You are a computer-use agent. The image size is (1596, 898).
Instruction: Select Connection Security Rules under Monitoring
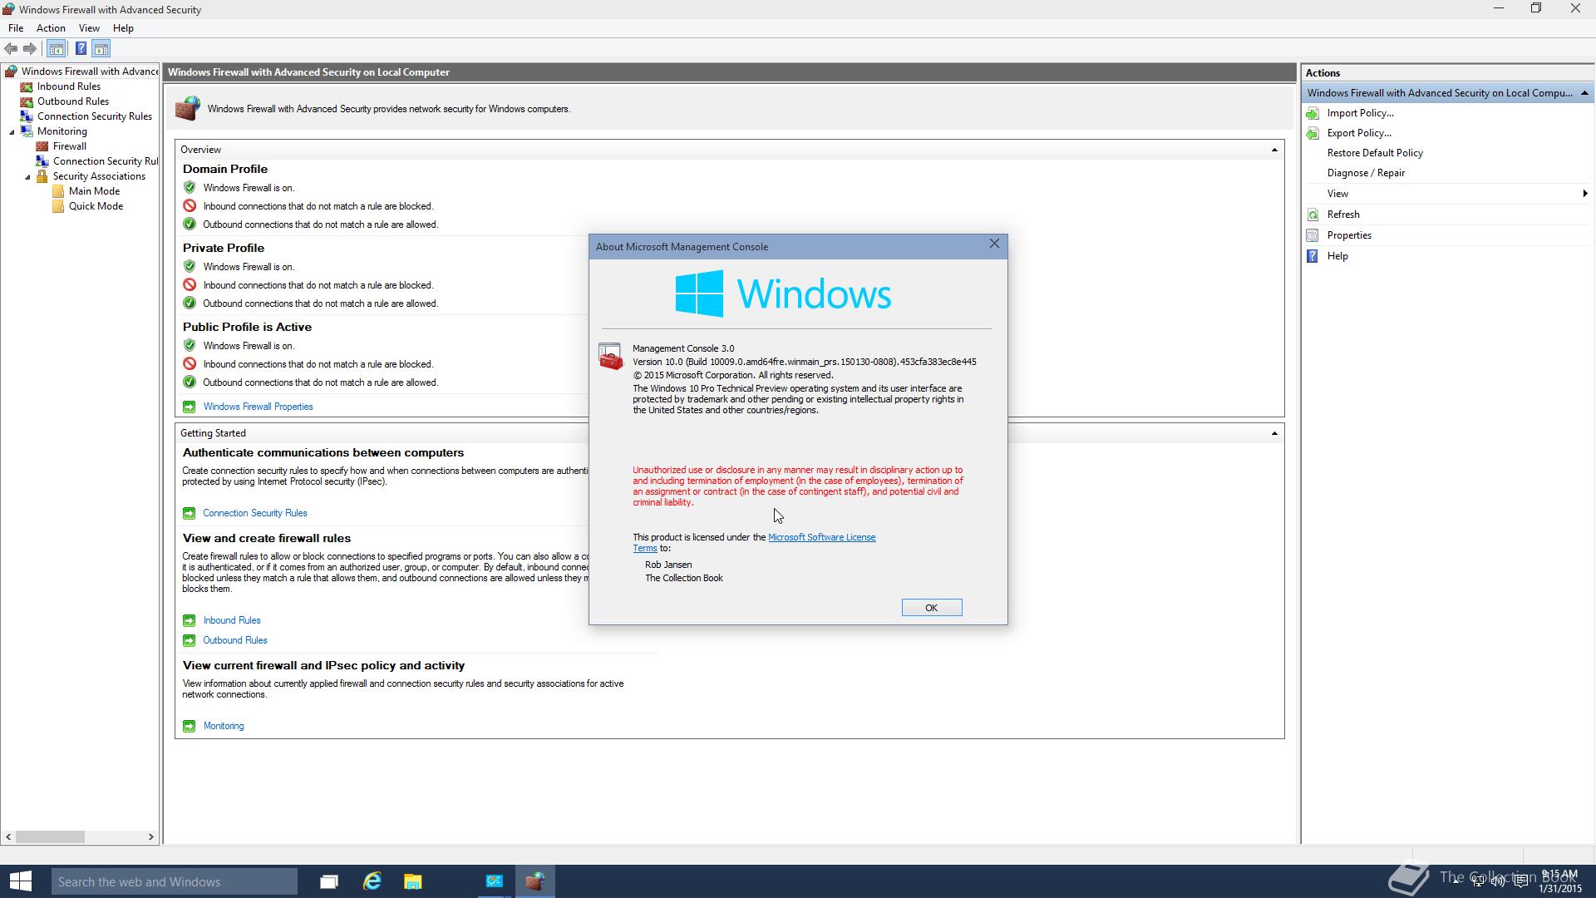105,161
